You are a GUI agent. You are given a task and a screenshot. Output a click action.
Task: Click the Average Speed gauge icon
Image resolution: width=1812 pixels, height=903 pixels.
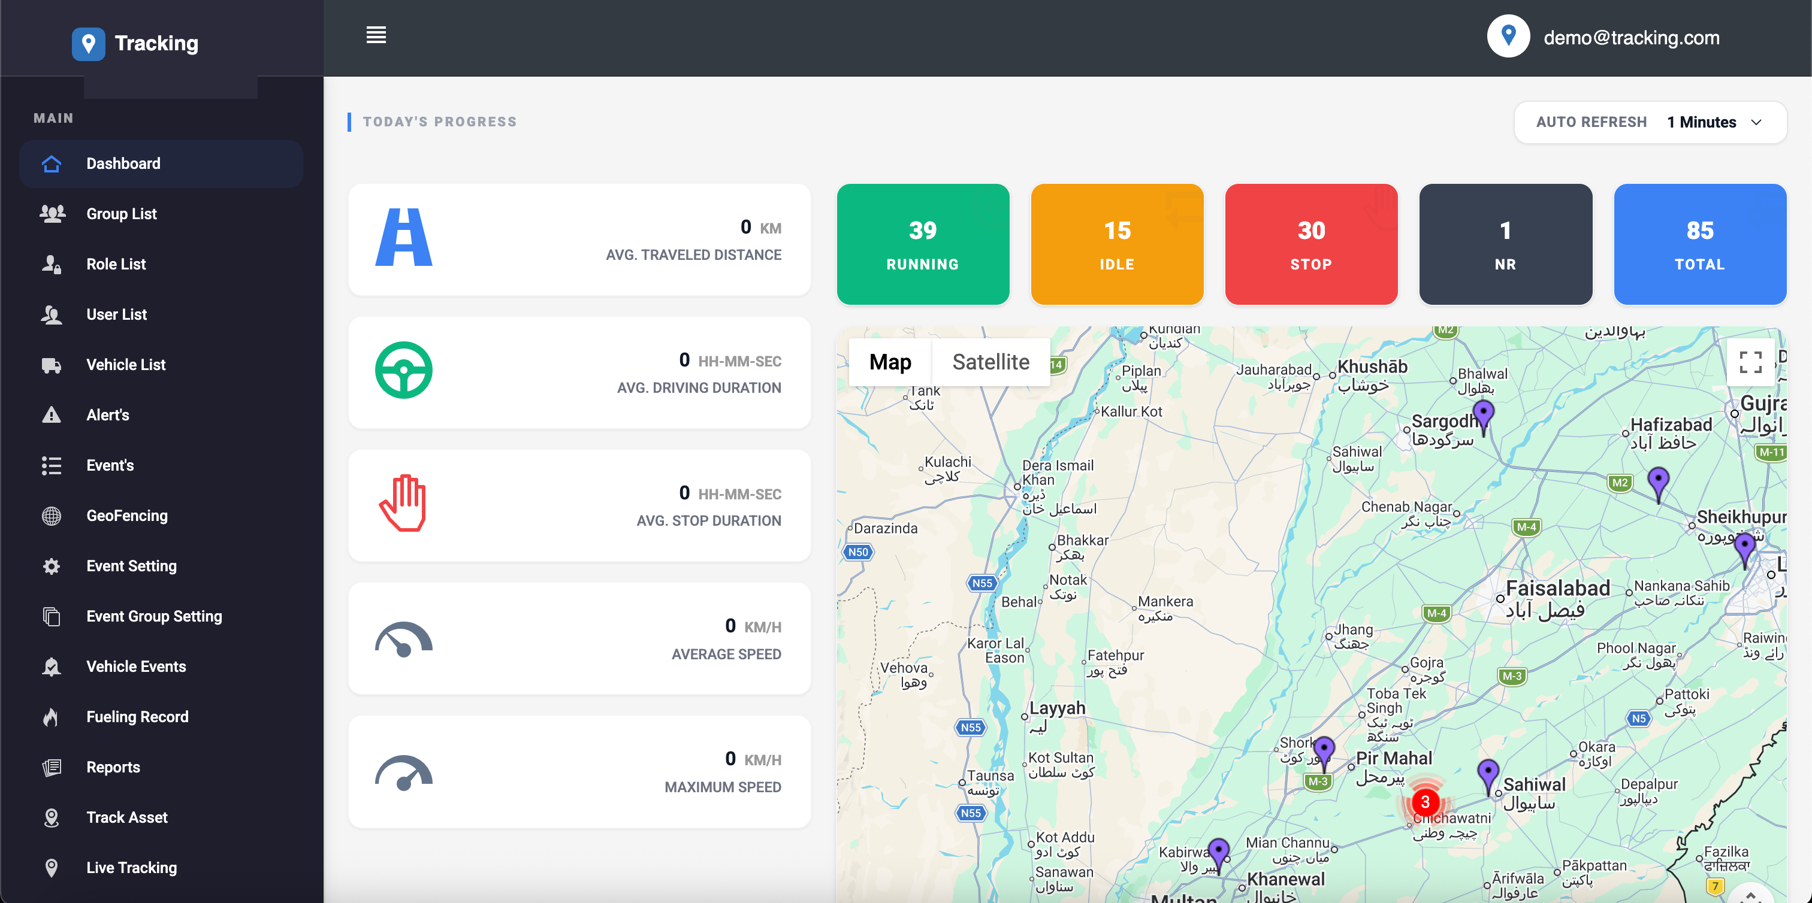pyautogui.click(x=404, y=639)
